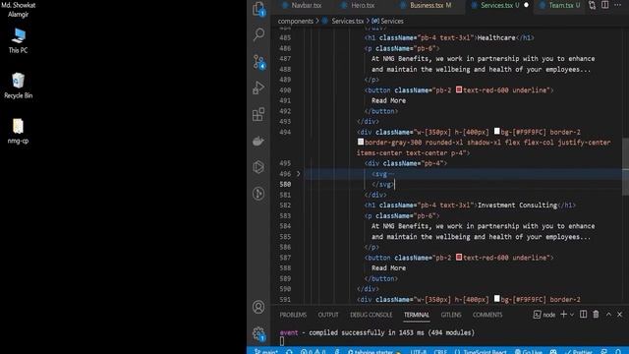Click the compare changes icon in editor toolbar
629x354 pixels.
(x=592, y=5)
